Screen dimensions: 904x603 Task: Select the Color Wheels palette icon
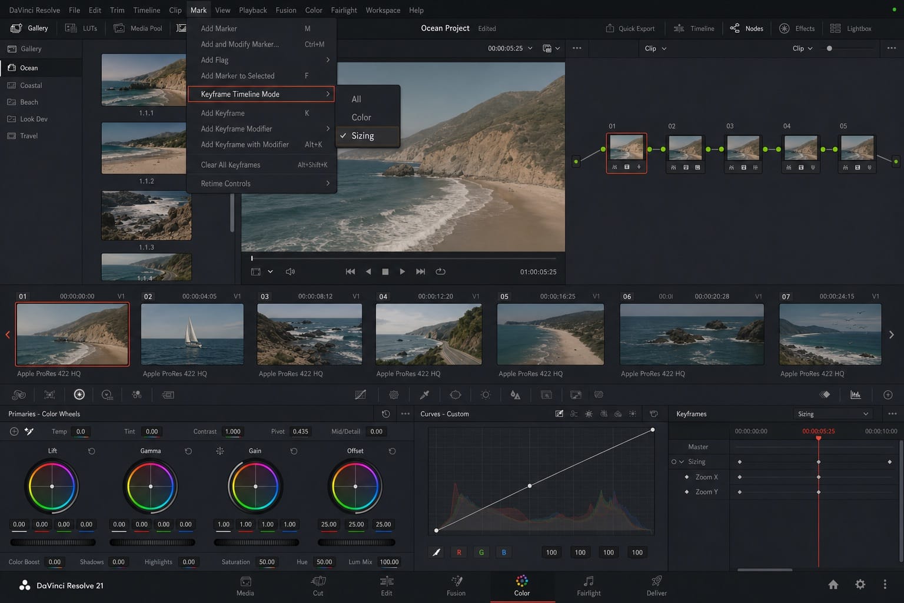pos(79,395)
